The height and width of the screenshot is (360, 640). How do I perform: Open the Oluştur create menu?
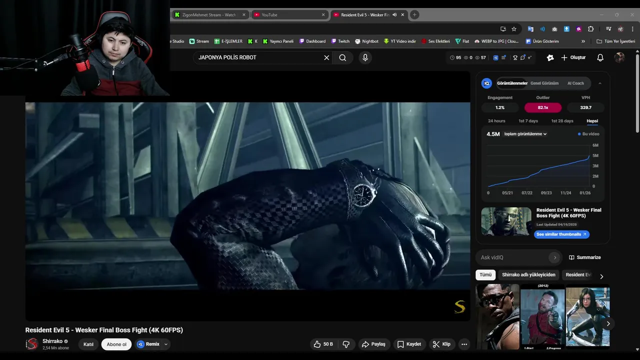point(573,57)
